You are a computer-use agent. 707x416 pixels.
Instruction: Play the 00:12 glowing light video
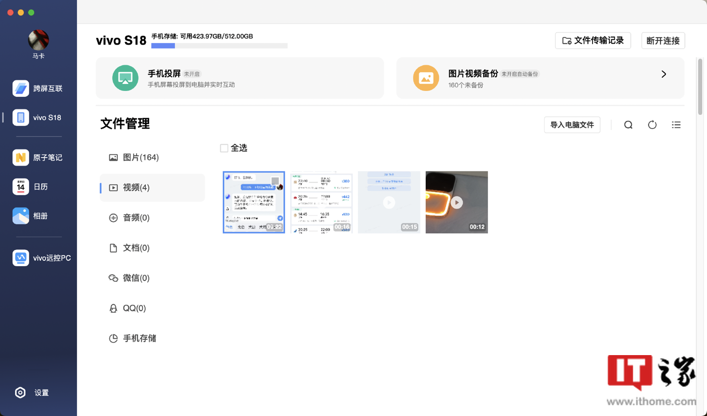[457, 202]
